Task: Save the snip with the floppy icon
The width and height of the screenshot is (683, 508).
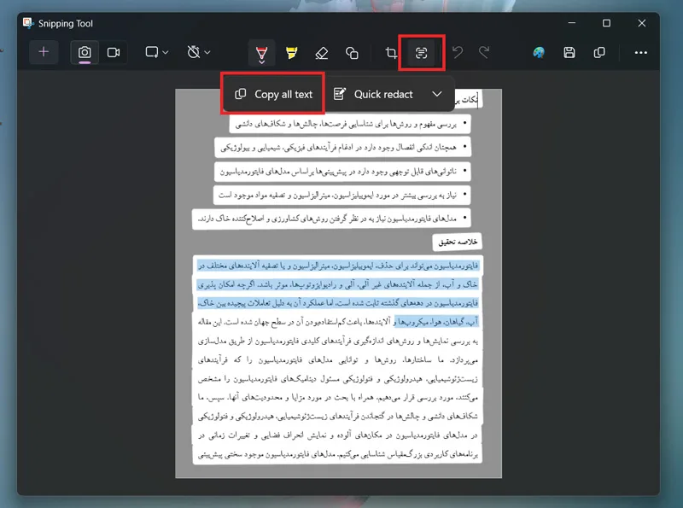Action: click(x=569, y=53)
